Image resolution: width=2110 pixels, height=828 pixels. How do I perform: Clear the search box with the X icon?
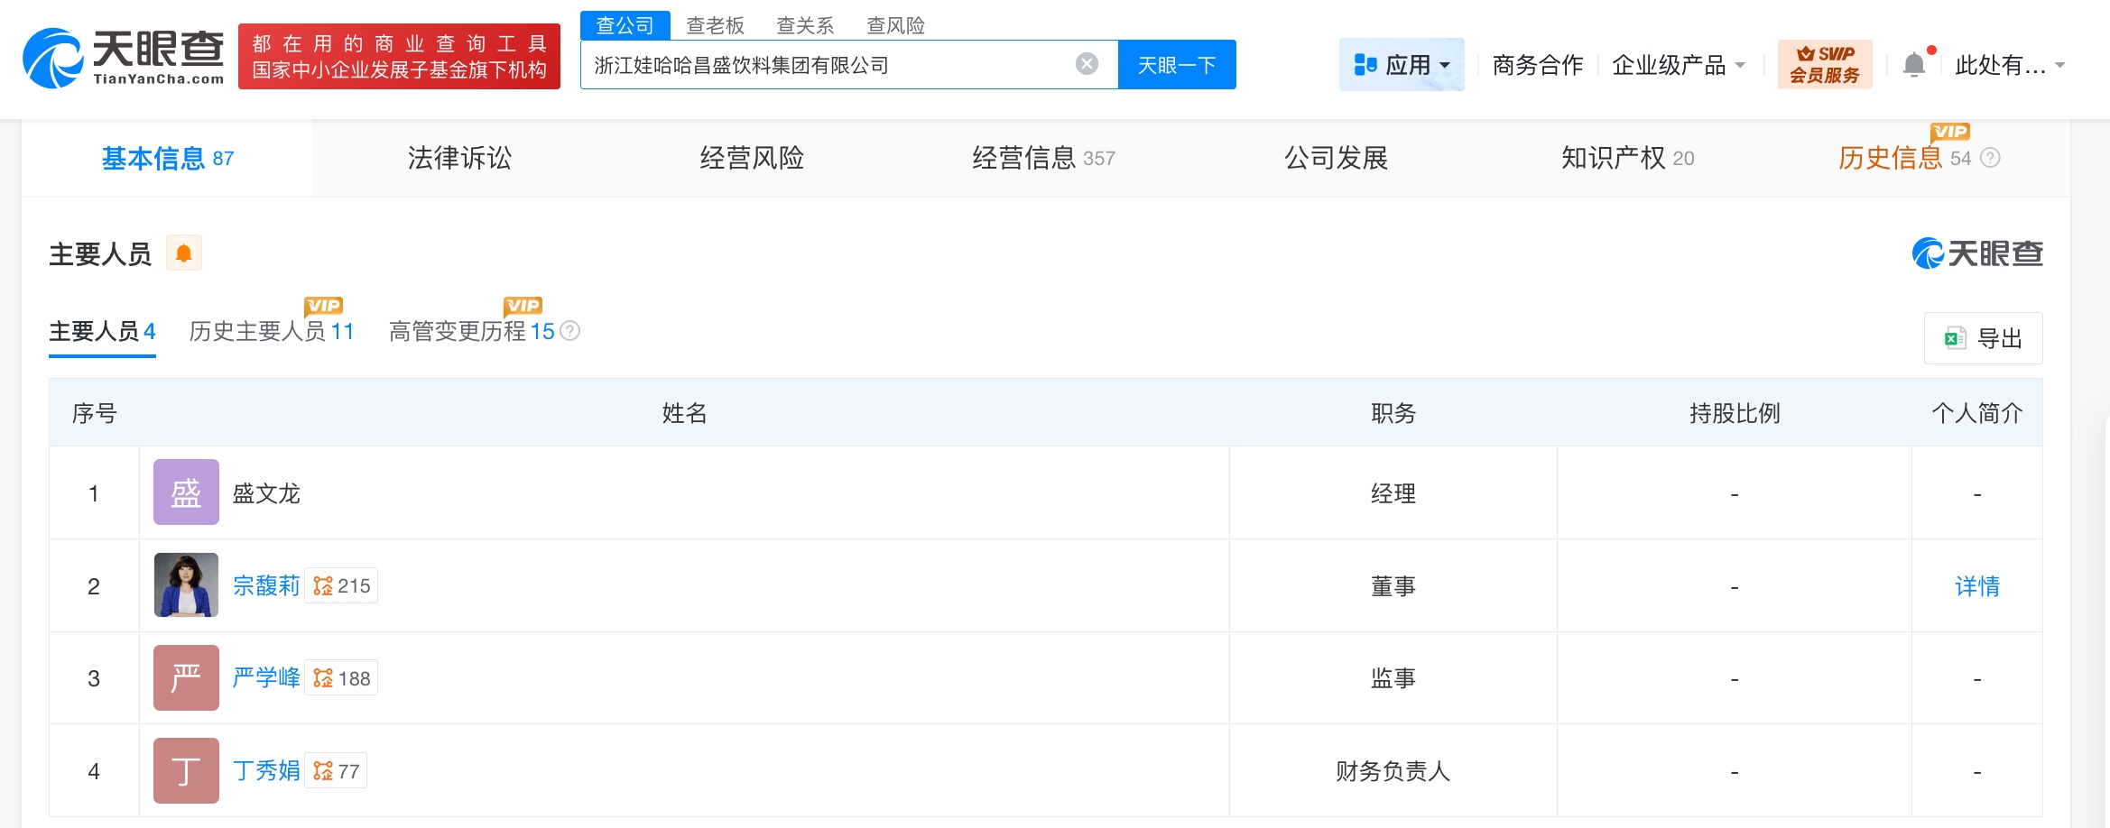(1087, 64)
